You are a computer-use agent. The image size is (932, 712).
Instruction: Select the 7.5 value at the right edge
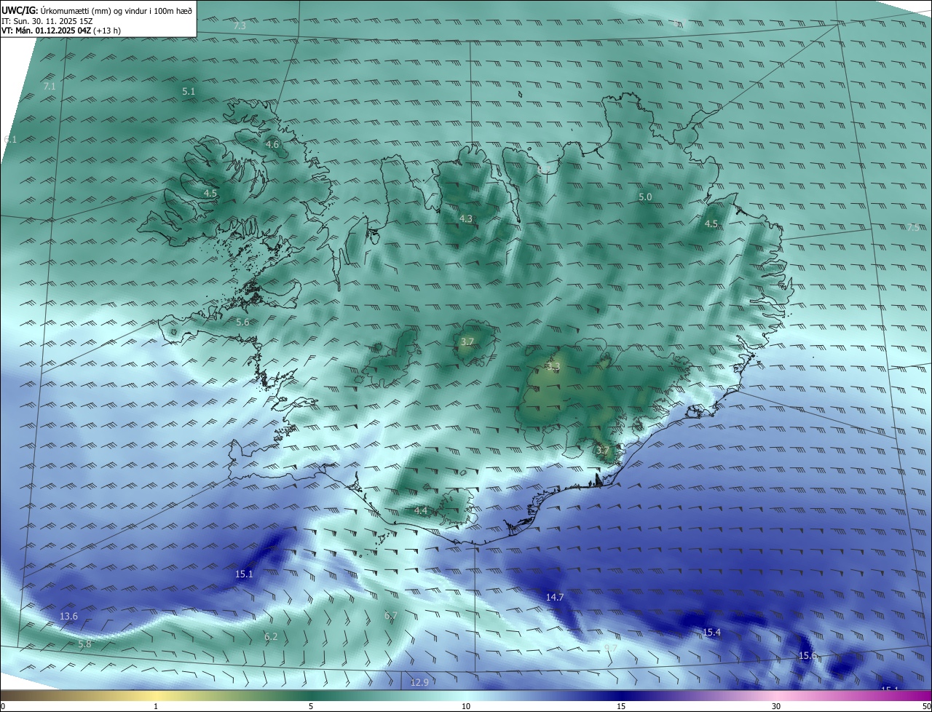pos(913,228)
